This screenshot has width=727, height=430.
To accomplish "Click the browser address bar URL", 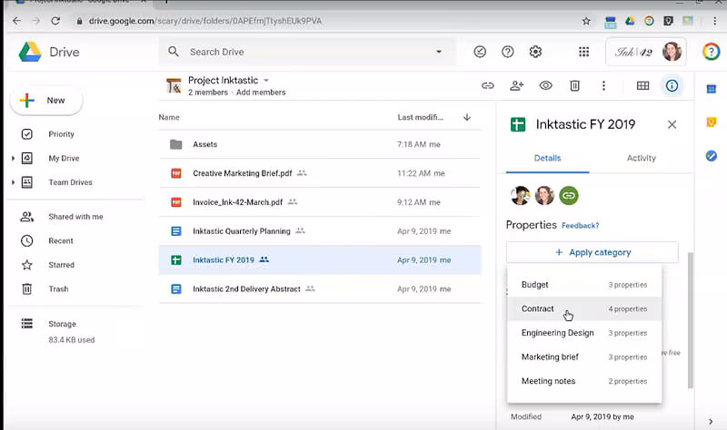I will pyautogui.click(x=205, y=21).
